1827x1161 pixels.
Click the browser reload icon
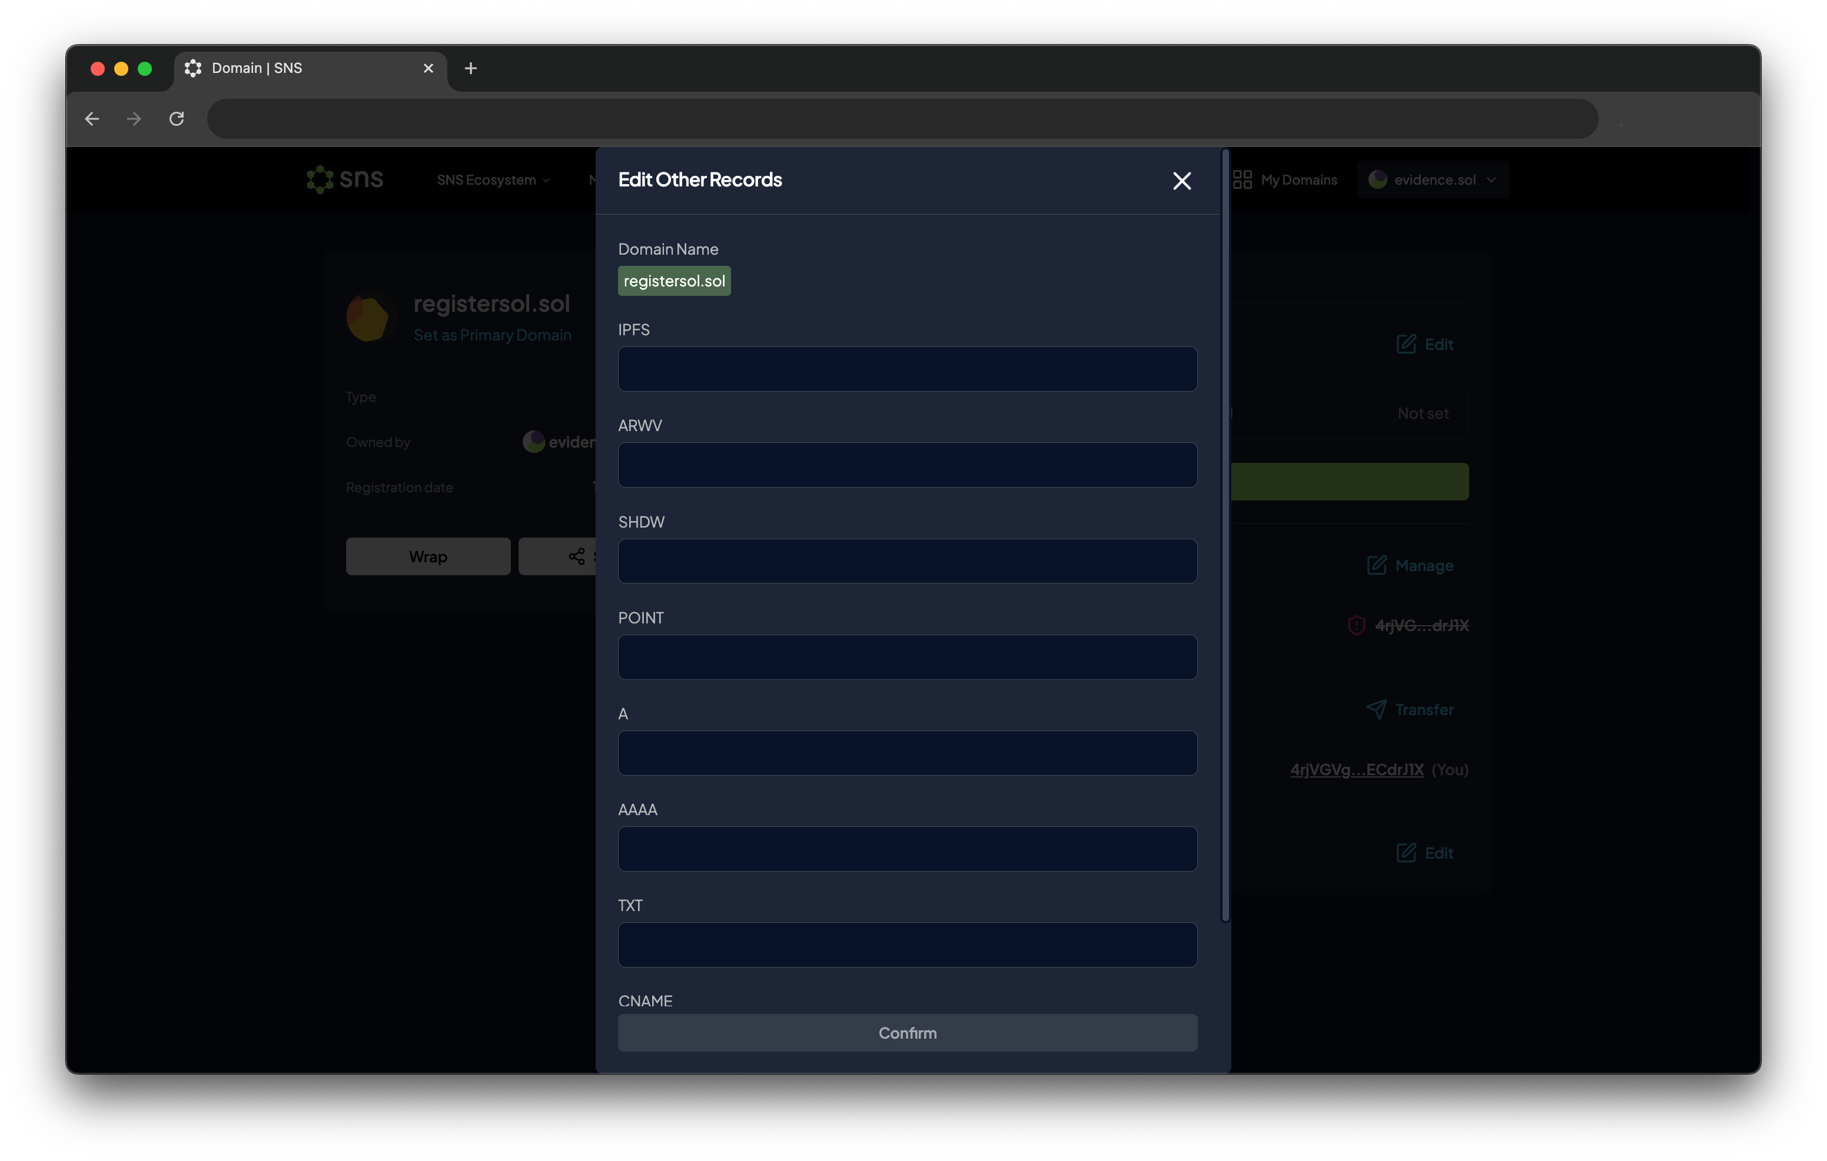click(177, 119)
